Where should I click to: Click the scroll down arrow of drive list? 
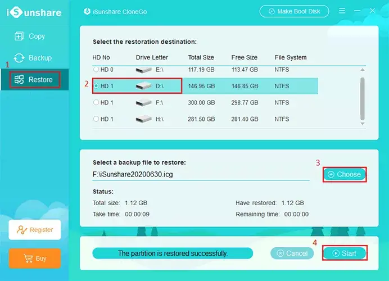pyautogui.click(x=363, y=124)
